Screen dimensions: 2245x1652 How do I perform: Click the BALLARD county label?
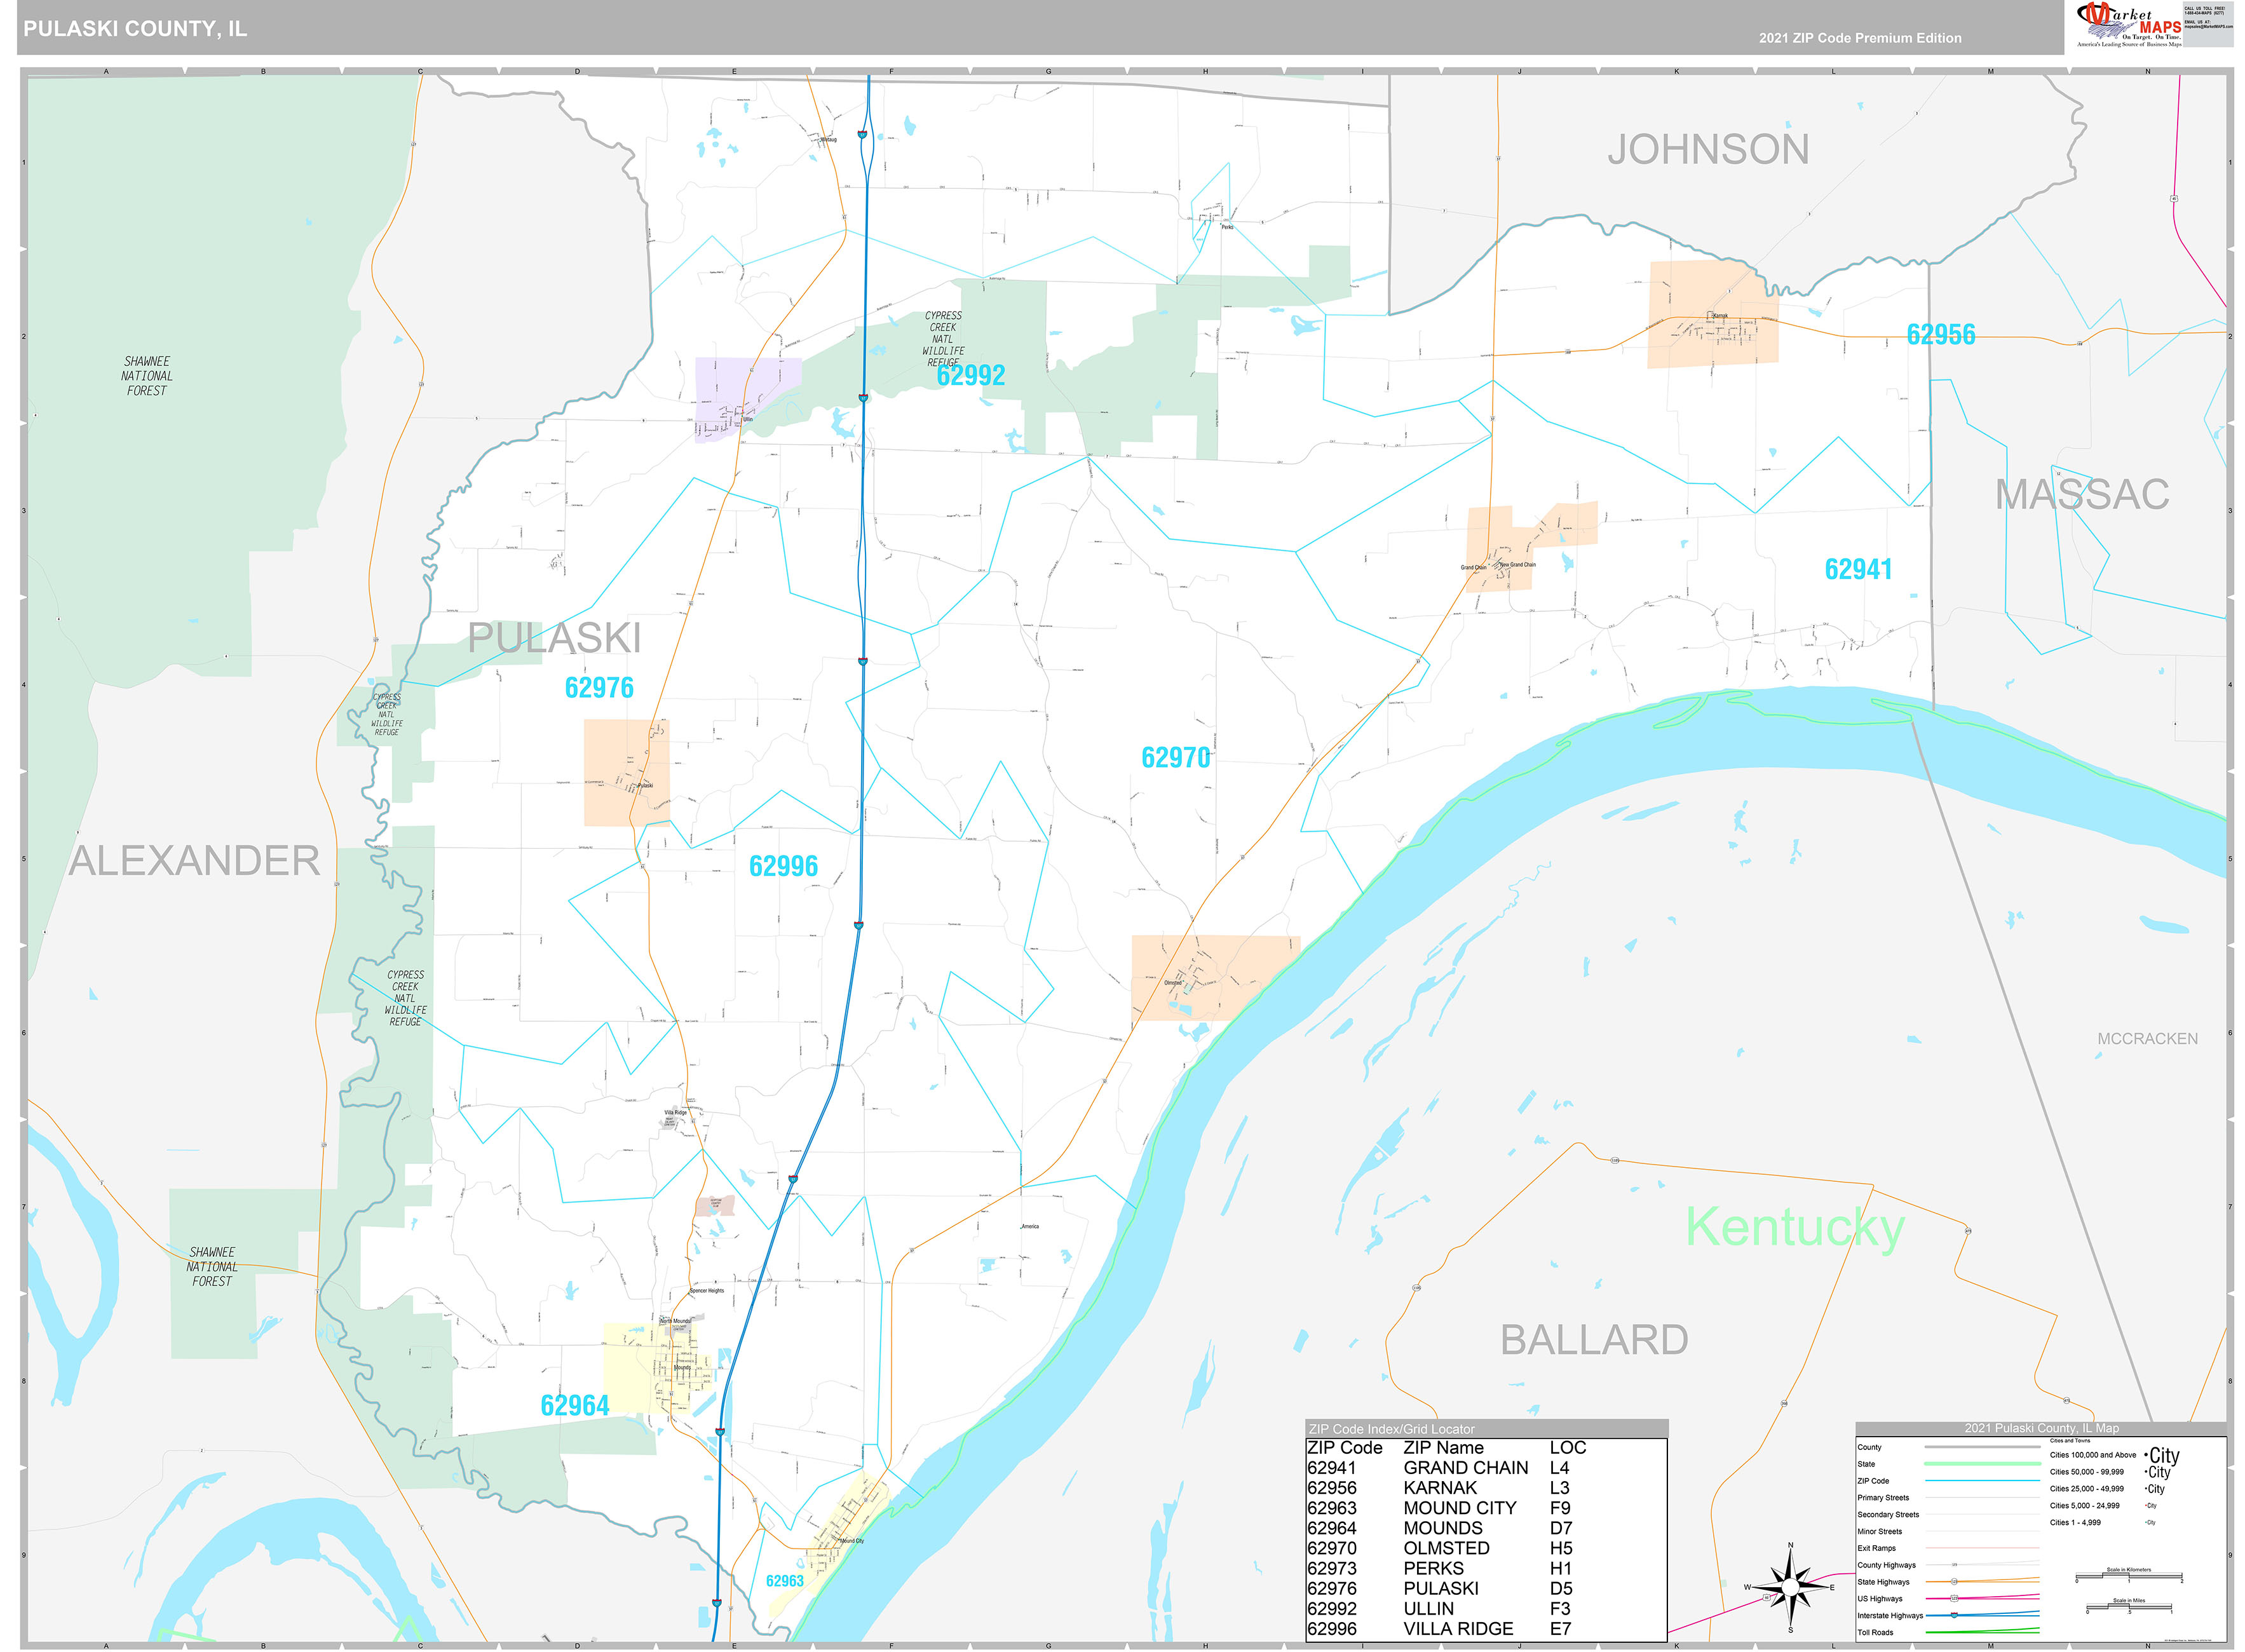[1594, 1340]
